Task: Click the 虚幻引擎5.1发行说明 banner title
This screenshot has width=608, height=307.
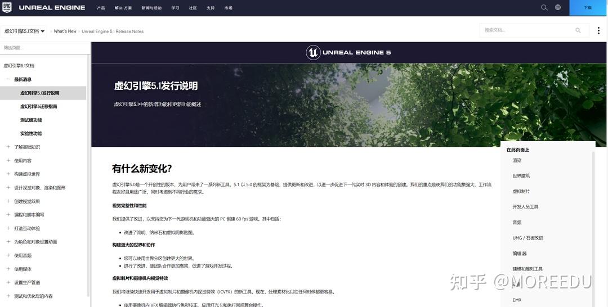Action: click(156, 86)
